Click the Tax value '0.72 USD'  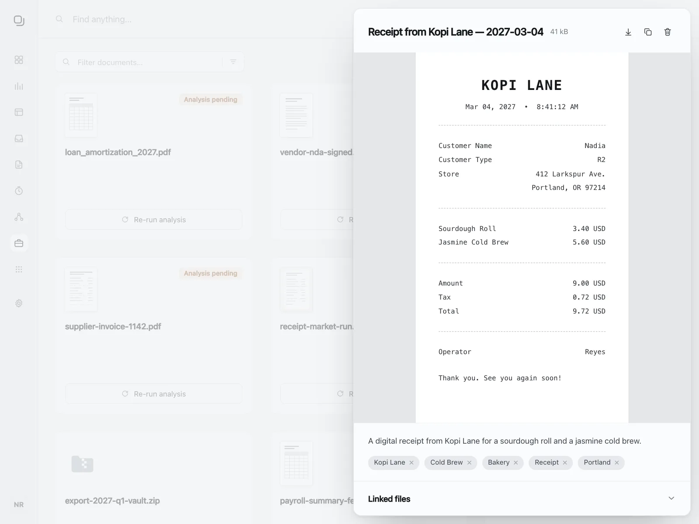(589, 297)
